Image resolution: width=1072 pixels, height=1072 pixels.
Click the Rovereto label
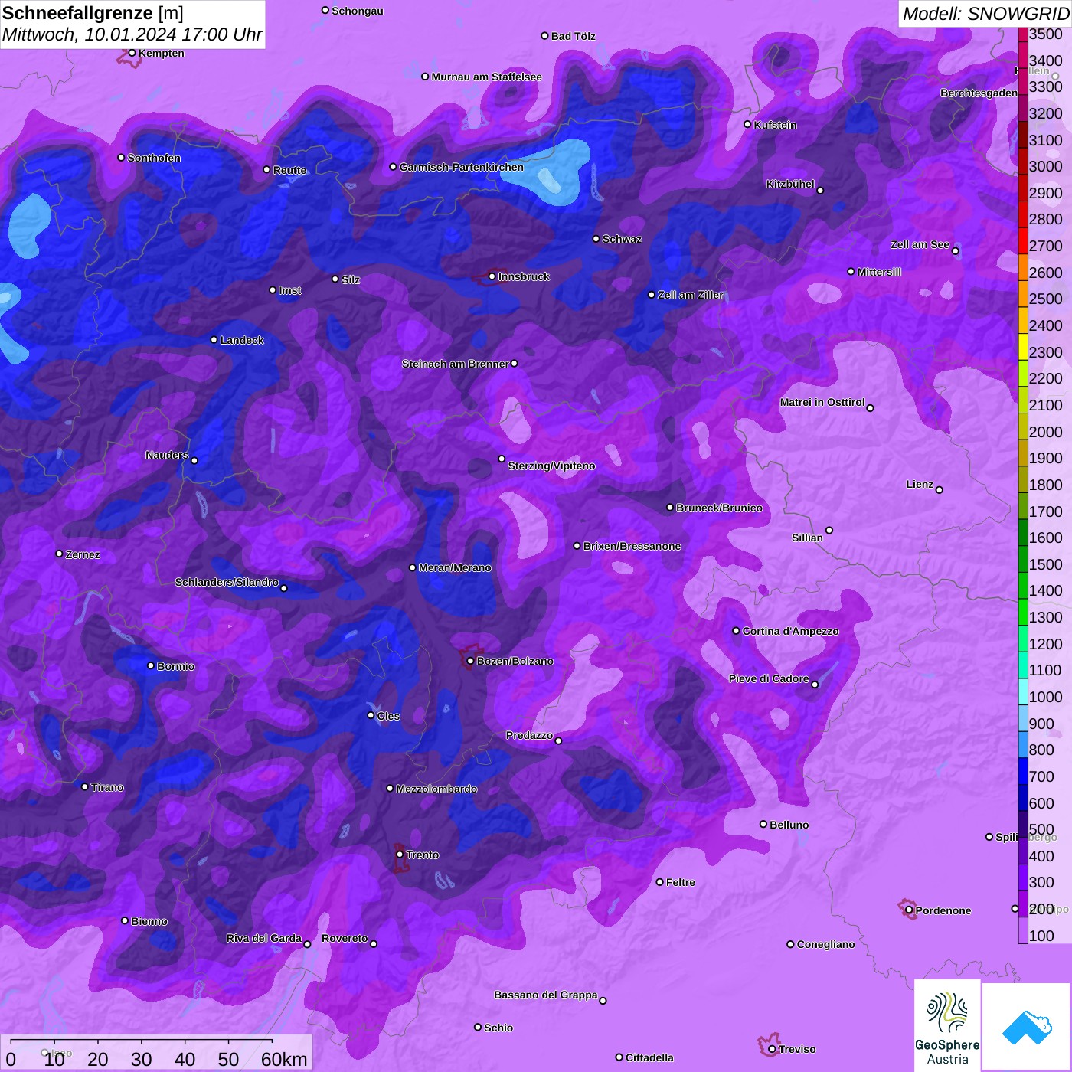point(345,938)
